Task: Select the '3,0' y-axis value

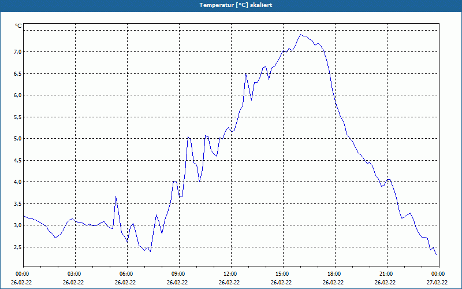Action: (x=18, y=225)
